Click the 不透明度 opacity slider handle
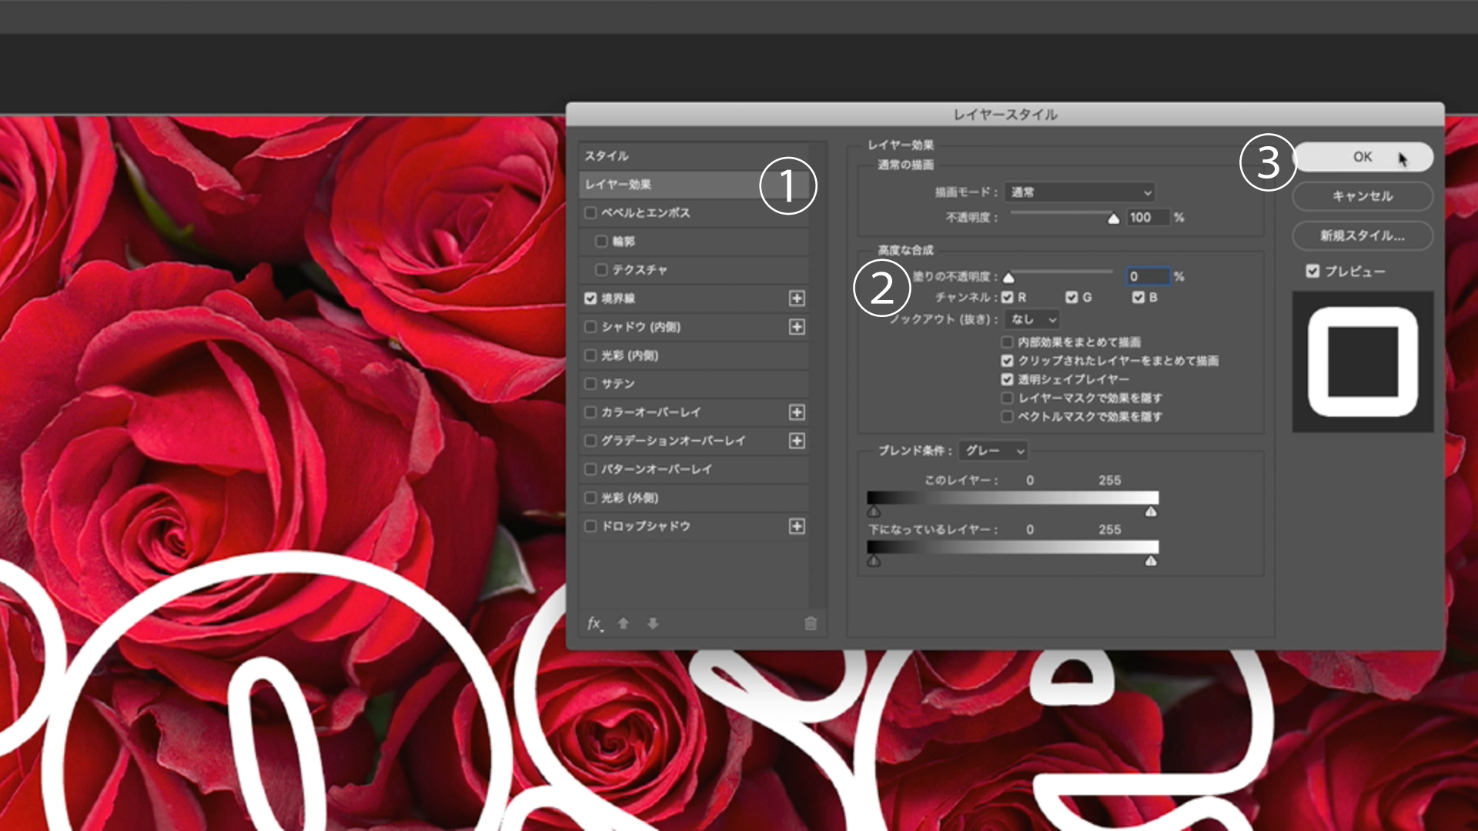The image size is (1478, 831). 1113,219
